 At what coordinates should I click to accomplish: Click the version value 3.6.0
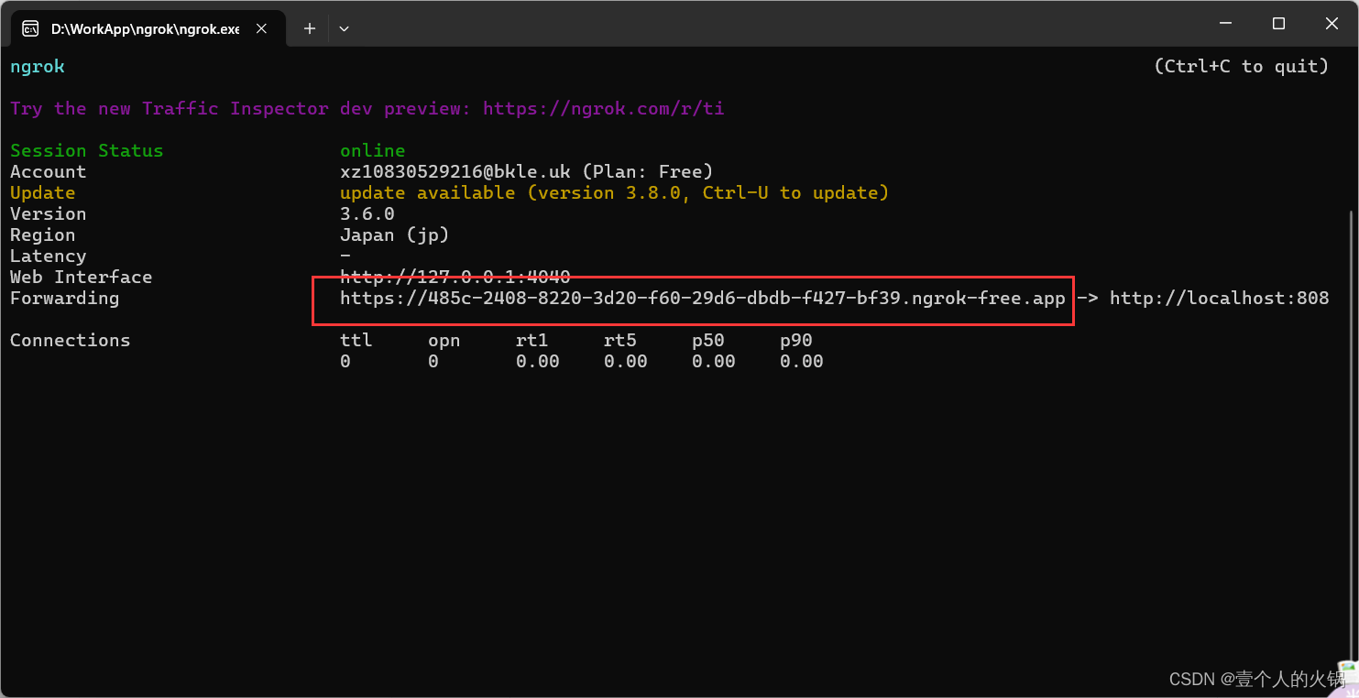pyautogui.click(x=367, y=214)
